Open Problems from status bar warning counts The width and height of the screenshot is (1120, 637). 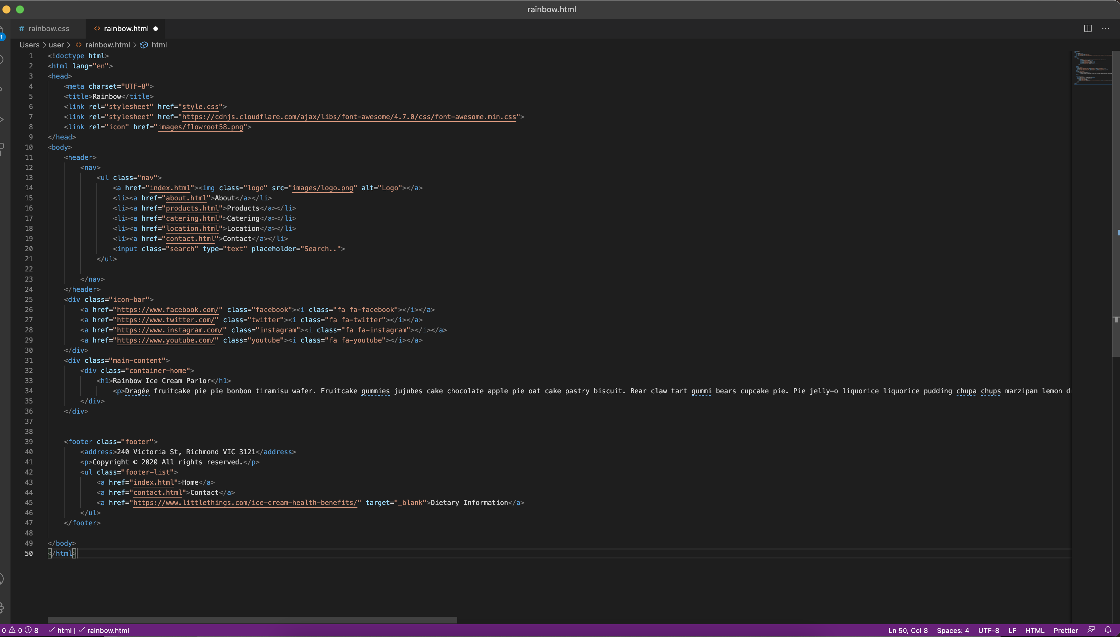tap(20, 631)
